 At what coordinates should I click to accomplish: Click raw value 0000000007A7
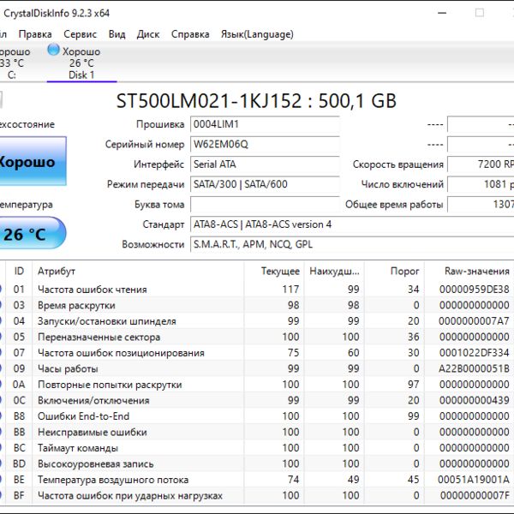point(474,321)
